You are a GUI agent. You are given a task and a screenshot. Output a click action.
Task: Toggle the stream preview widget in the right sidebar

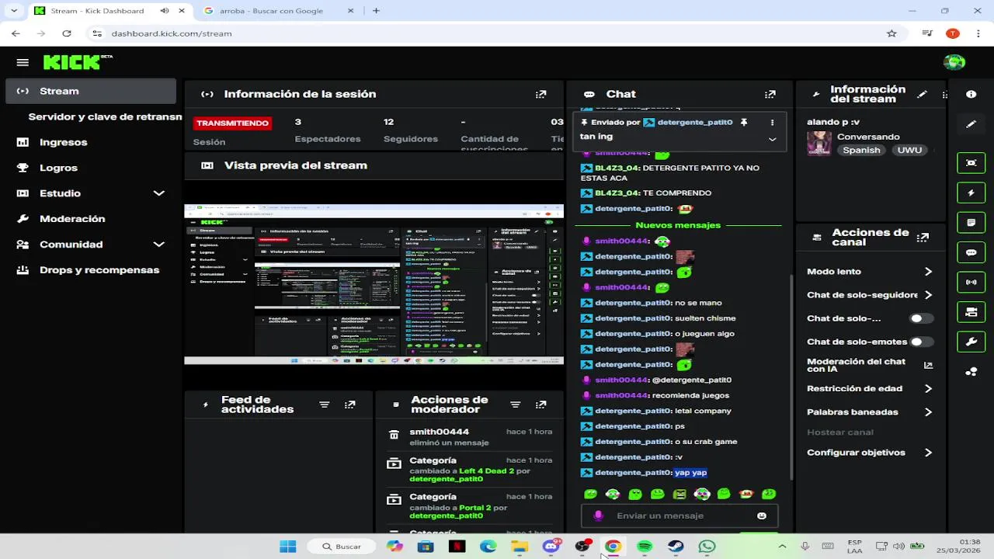971,162
